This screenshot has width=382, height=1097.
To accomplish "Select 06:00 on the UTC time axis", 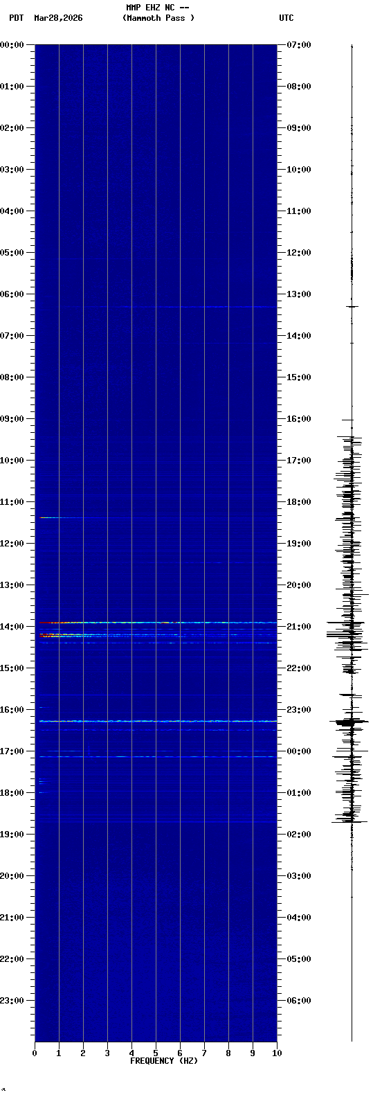I will point(299,1001).
